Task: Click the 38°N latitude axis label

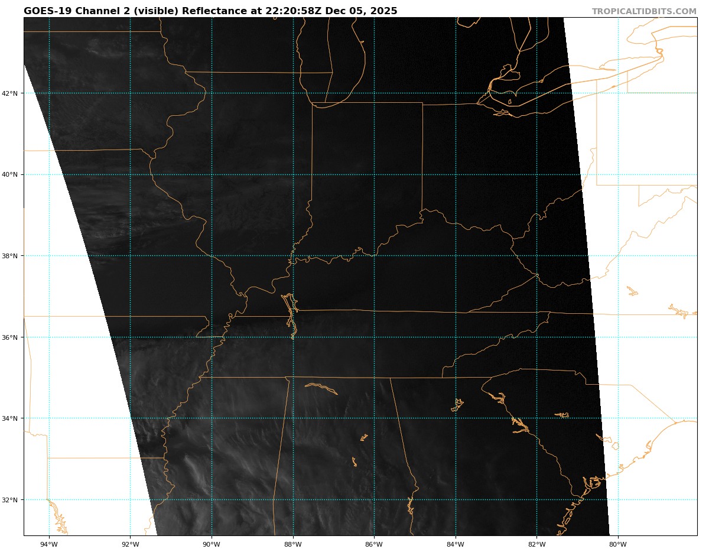Action: 13,256
